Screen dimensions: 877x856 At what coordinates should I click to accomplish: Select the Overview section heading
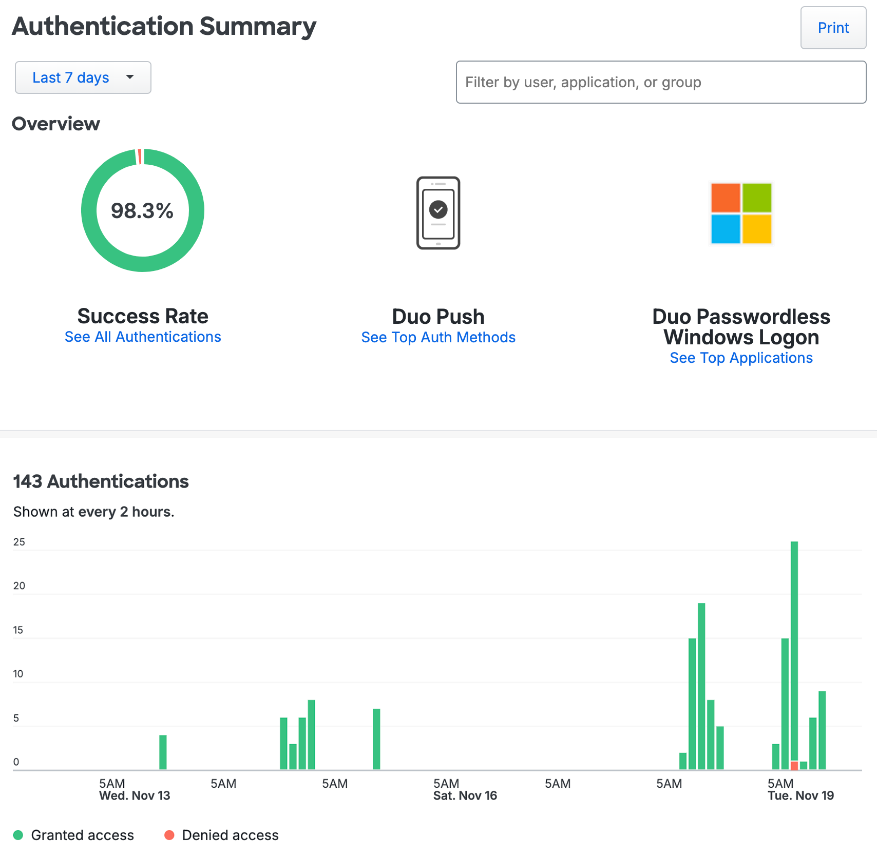(56, 124)
